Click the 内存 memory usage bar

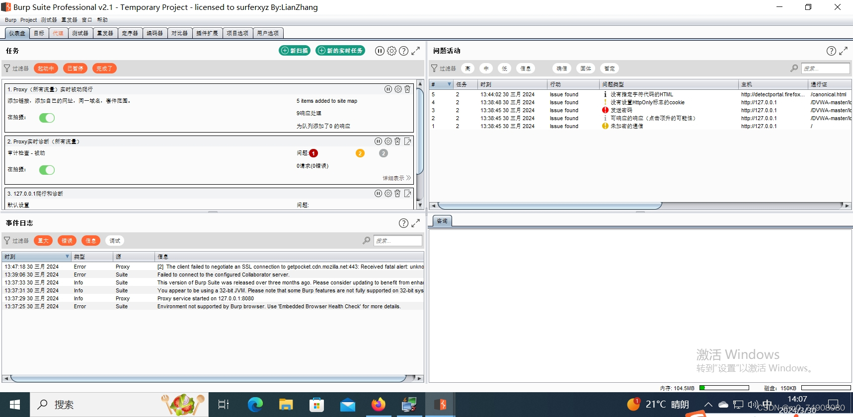tap(724, 388)
